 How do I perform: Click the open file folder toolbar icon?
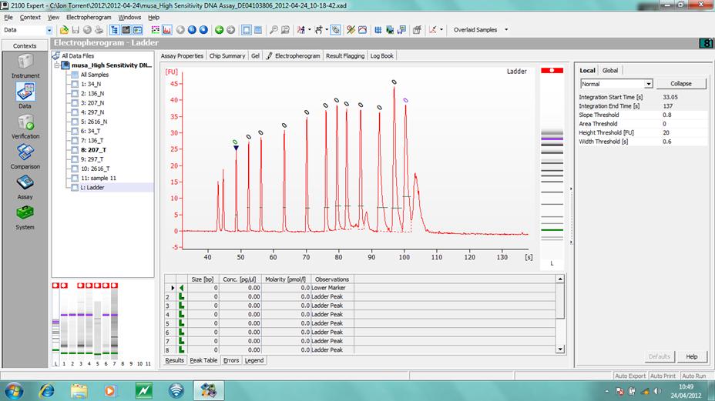[64, 30]
